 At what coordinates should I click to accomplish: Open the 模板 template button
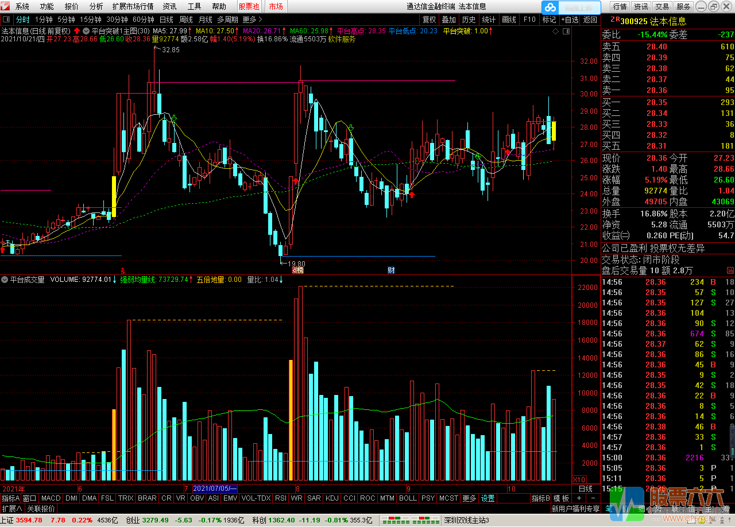point(561,498)
